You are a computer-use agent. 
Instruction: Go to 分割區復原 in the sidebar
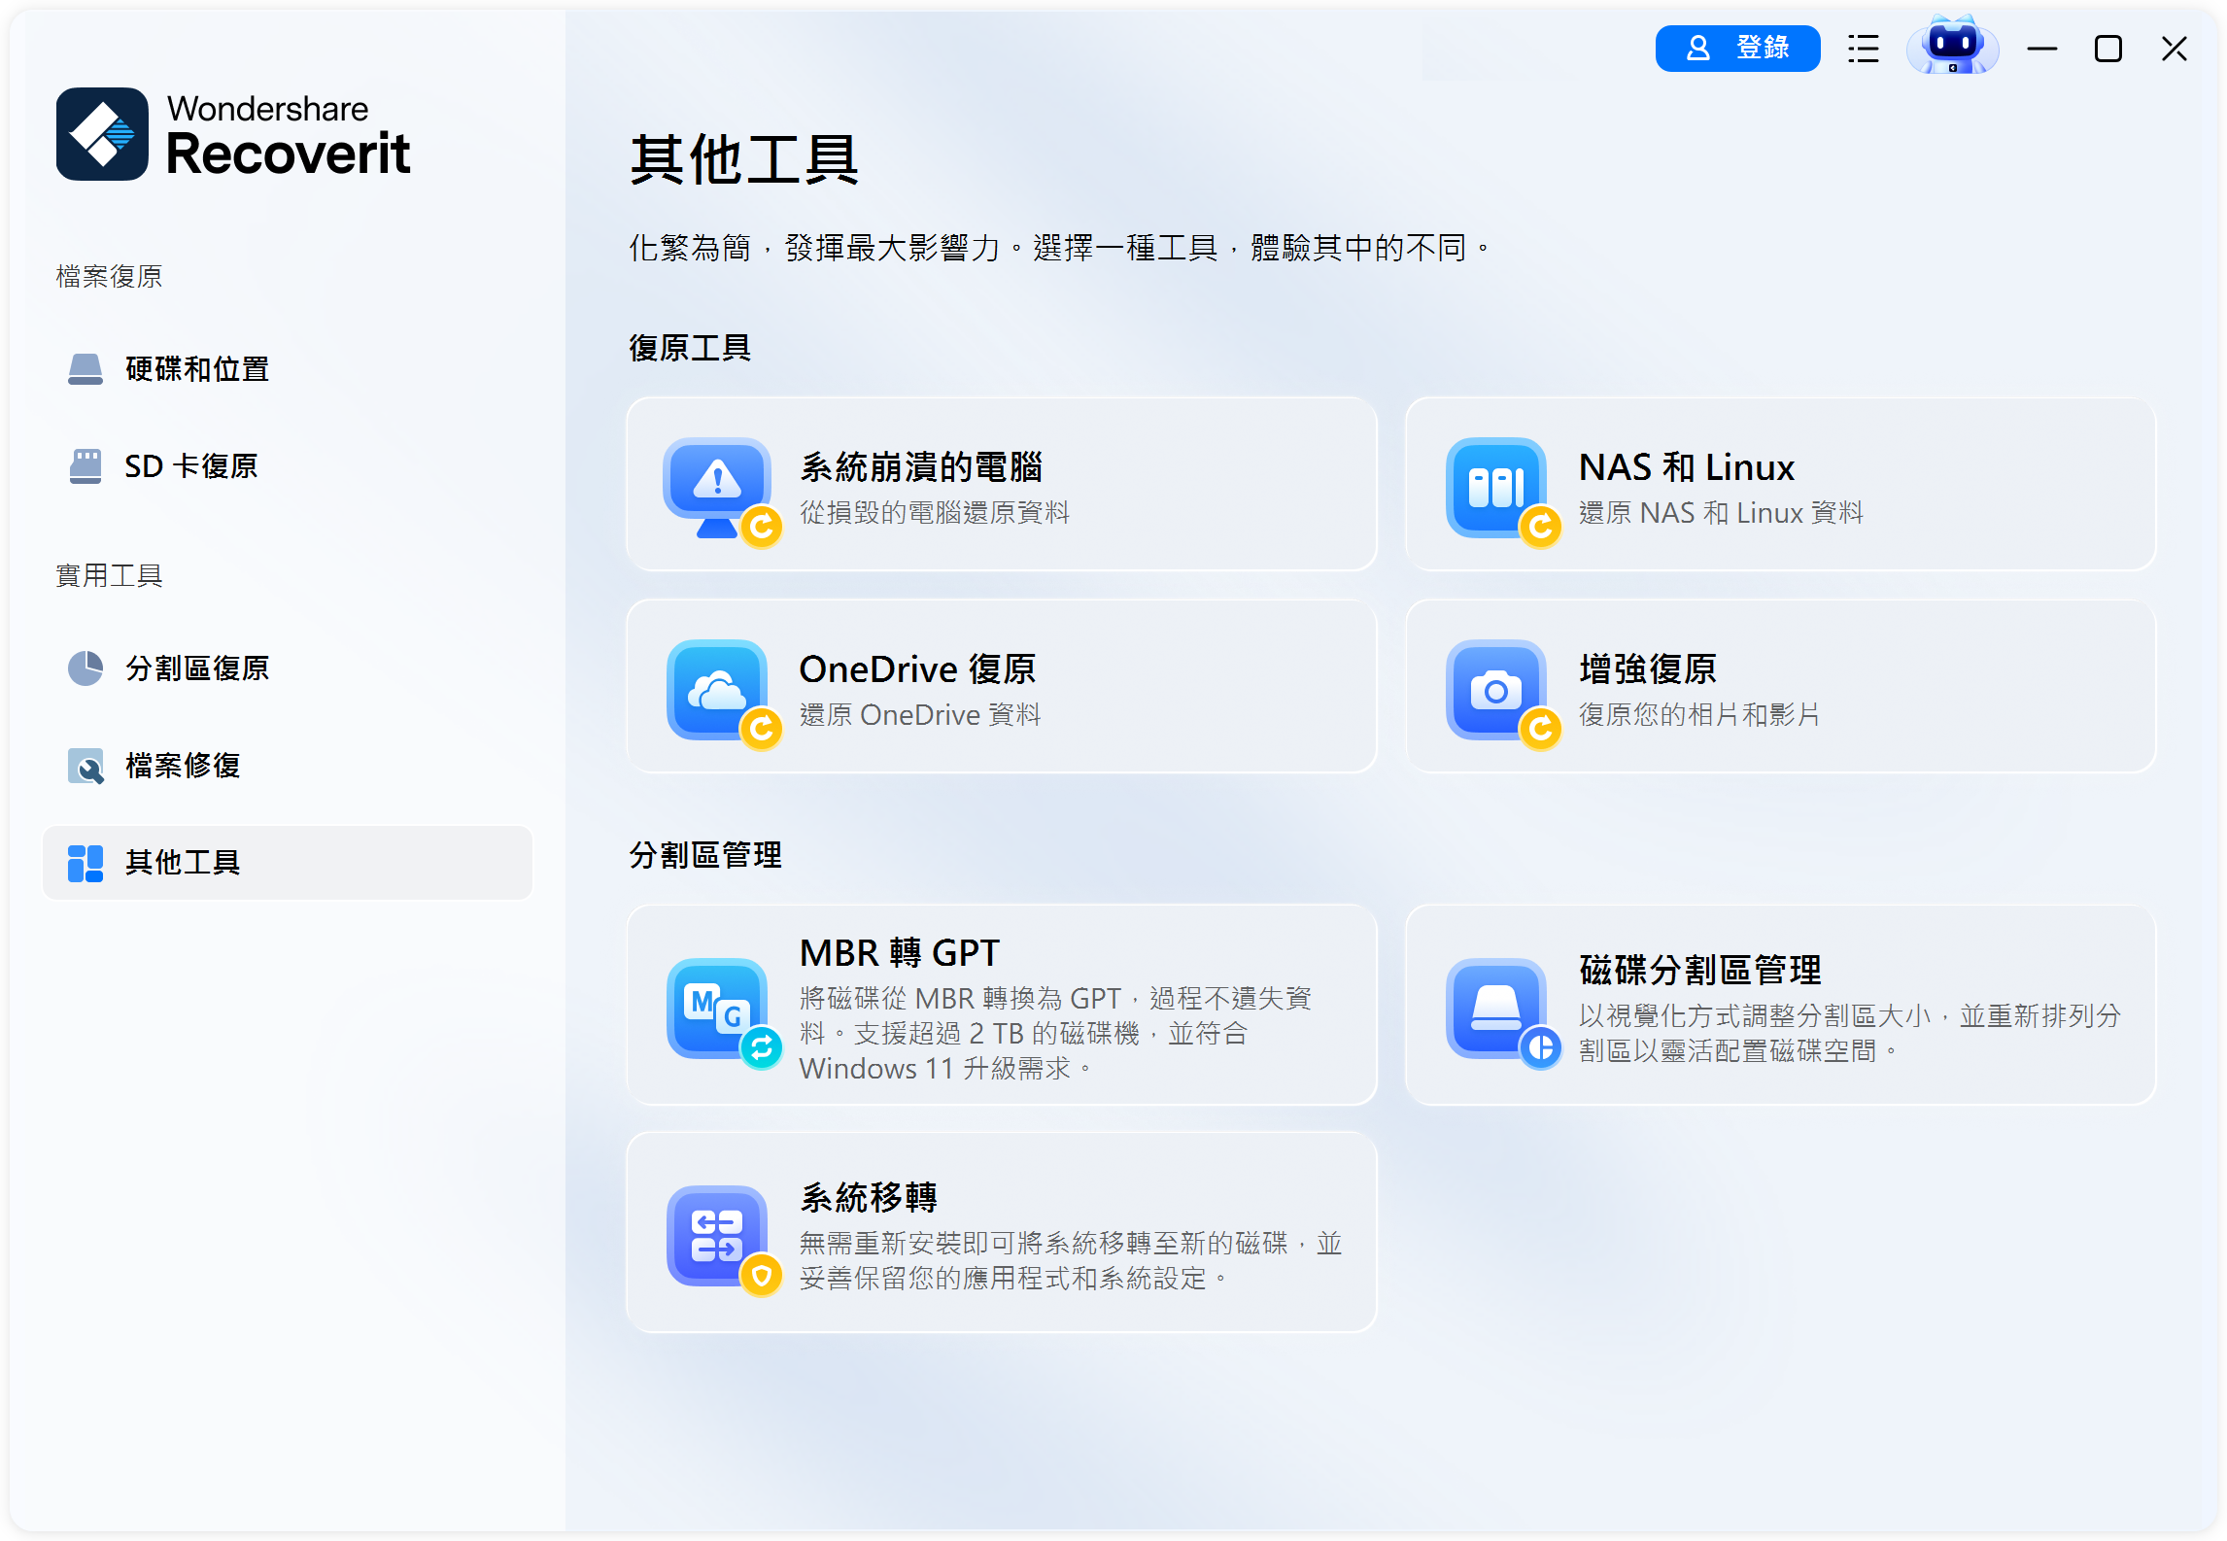[288, 668]
